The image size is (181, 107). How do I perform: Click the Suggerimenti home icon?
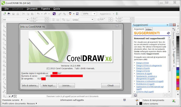pyautogui.click(x=135, y=95)
